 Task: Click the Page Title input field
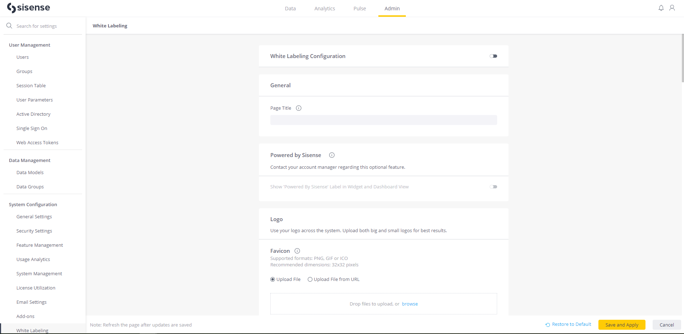[x=383, y=120]
